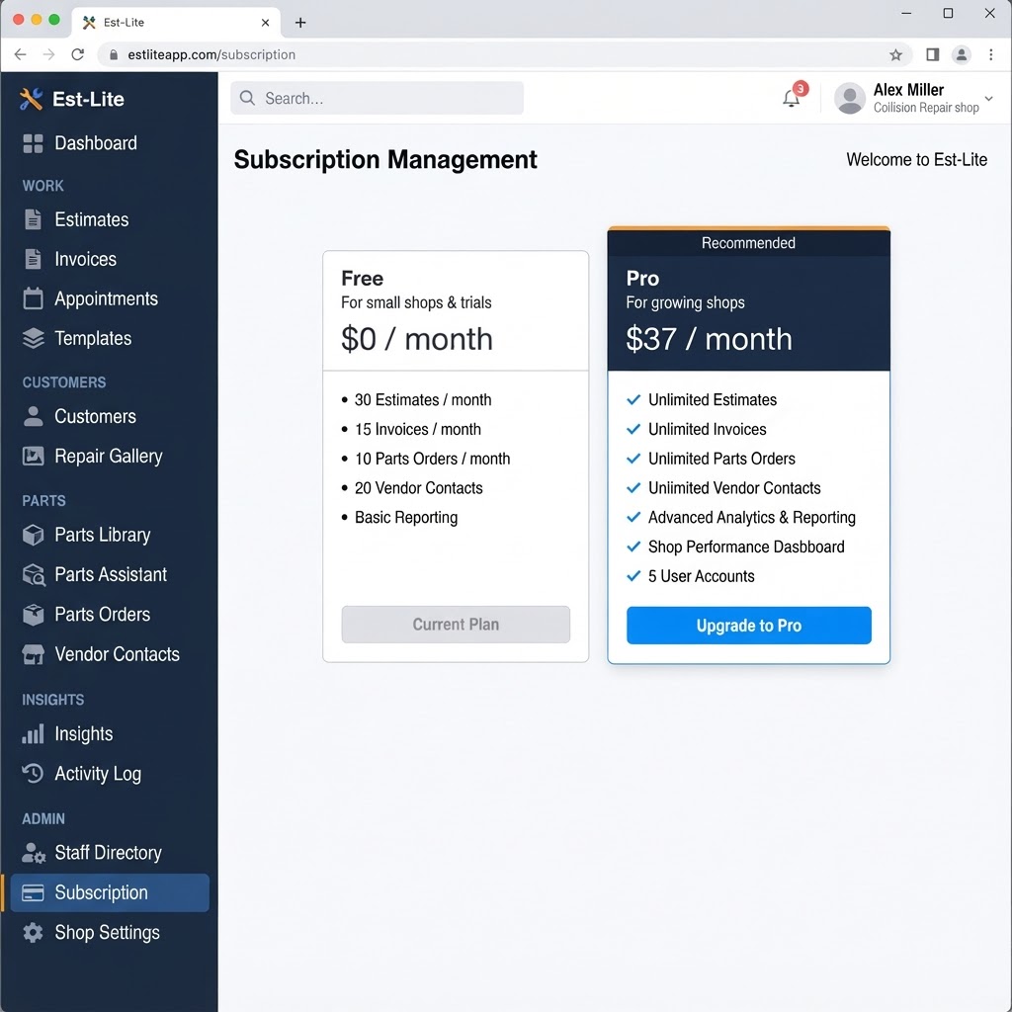The height and width of the screenshot is (1012, 1012).
Task: View site info via lock icon
Action: pos(114,55)
